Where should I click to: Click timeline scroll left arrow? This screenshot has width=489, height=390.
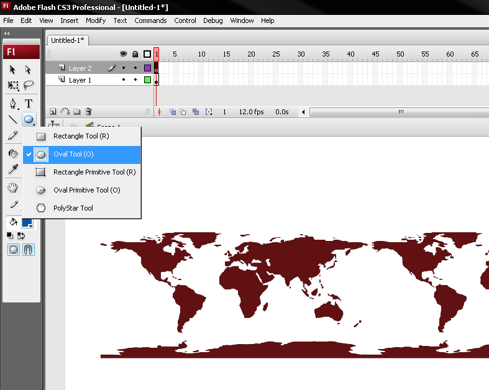tap(303, 112)
